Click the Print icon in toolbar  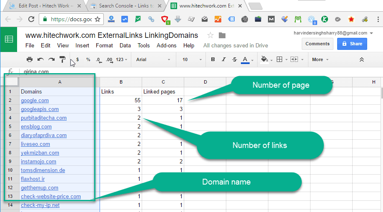[30, 59]
